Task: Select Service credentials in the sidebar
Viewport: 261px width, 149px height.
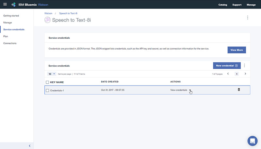Action: (14, 29)
